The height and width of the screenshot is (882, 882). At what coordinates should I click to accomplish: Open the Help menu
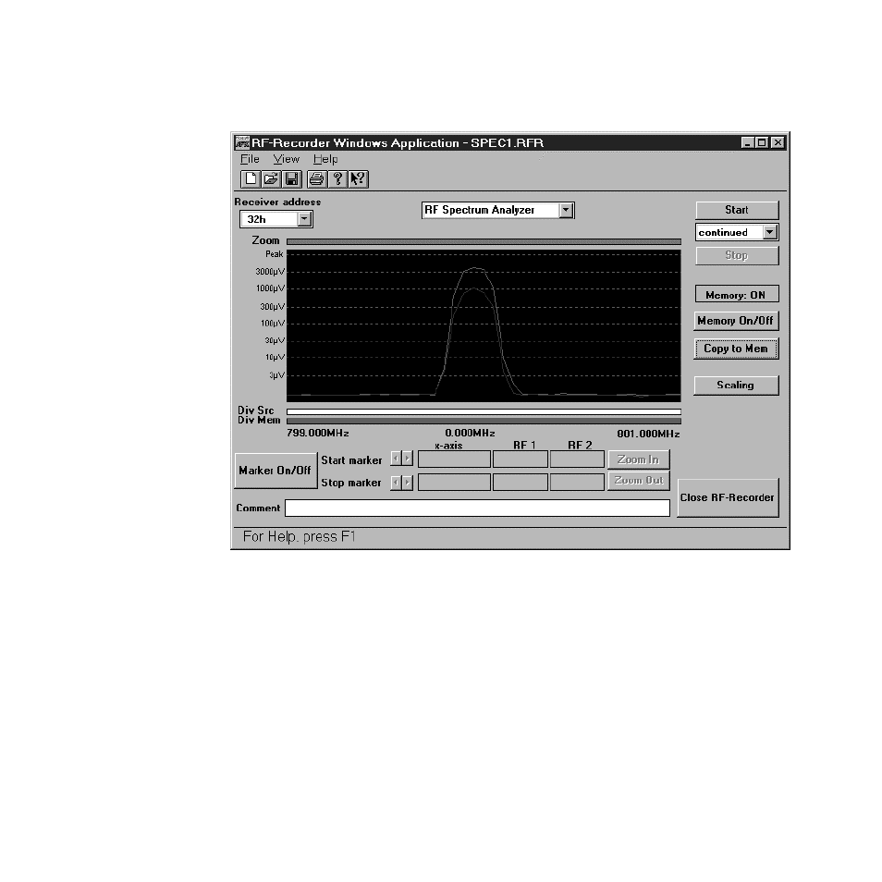tap(325, 159)
